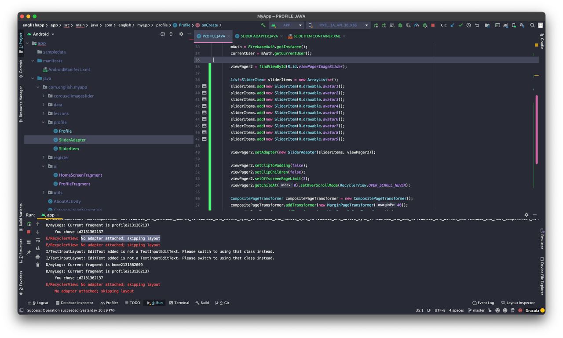The image size is (563, 338).
Task: Click Git Update Project arrow icon
Action: 452,25
